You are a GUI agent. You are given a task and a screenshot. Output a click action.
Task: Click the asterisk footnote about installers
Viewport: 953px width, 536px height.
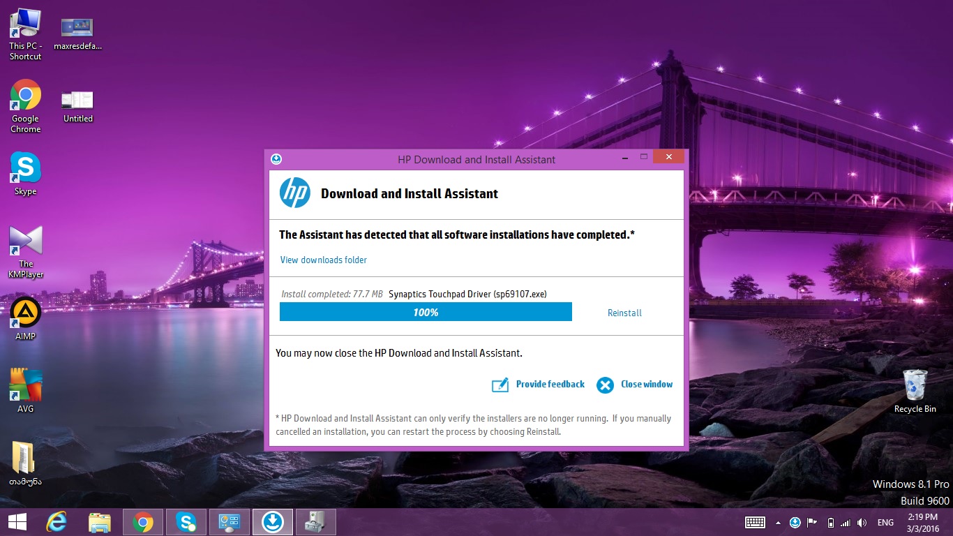[x=474, y=425]
